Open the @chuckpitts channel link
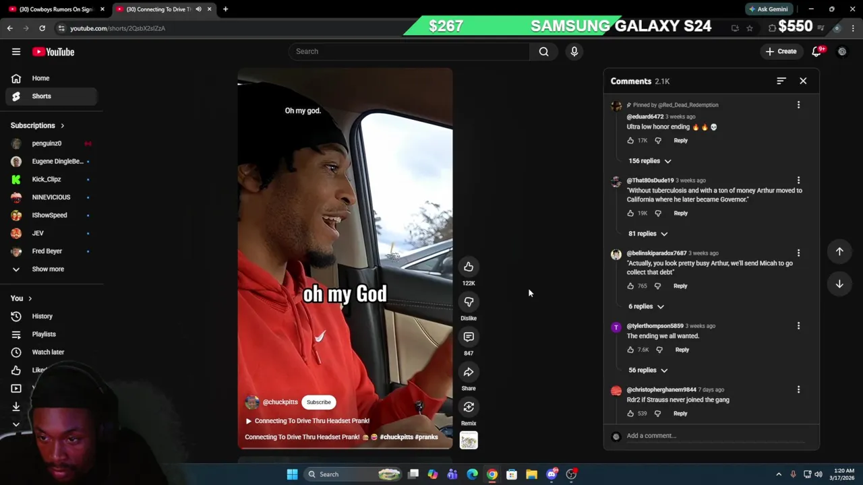This screenshot has width=863, height=485. point(280,402)
